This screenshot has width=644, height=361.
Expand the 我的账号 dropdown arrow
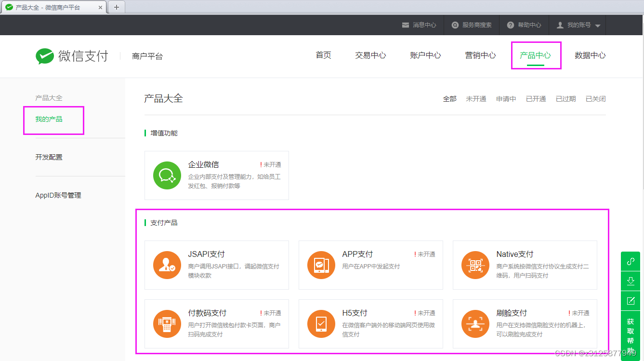click(x=598, y=26)
